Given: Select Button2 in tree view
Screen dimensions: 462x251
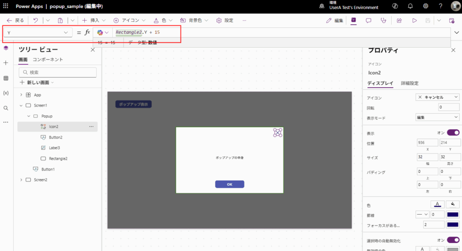Looking at the screenshot, I should (55, 137).
